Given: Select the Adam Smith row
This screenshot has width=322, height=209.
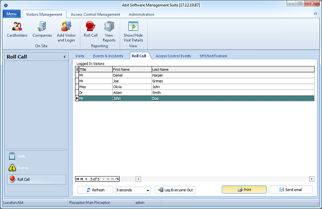Looking at the screenshot, I should (195, 93).
